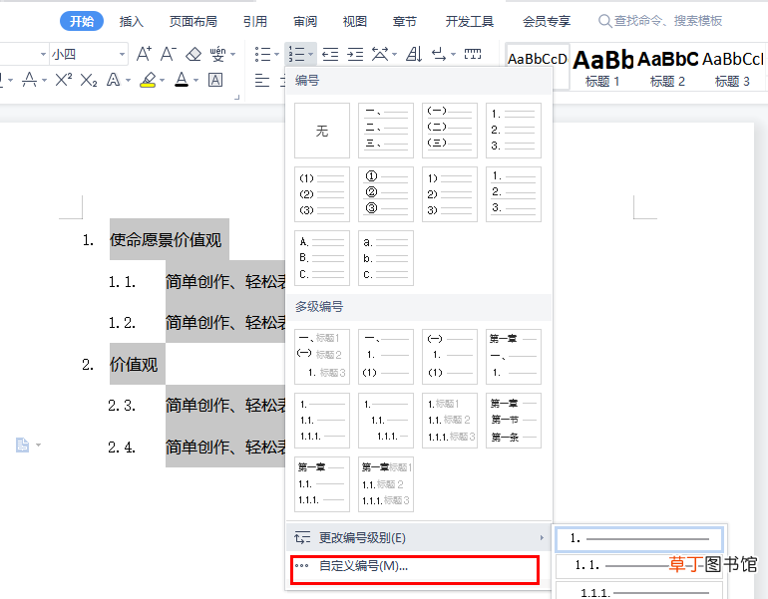Click the superscript X² icon
Screen dimensions: 768x599
click(64, 80)
